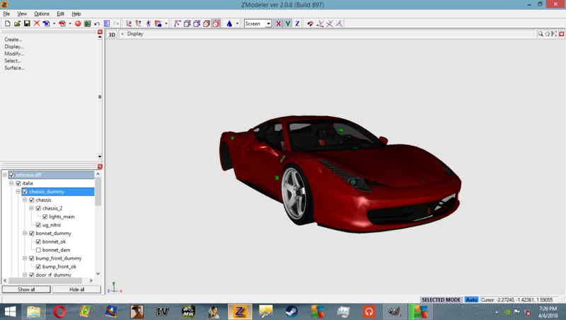The width and height of the screenshot is (566, 320).
Task: Open the Select... command group
Action: [13, 61]
